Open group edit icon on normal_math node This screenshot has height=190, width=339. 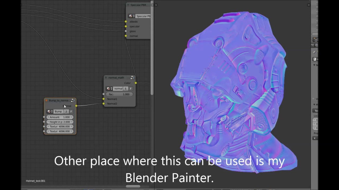point(132,78)
